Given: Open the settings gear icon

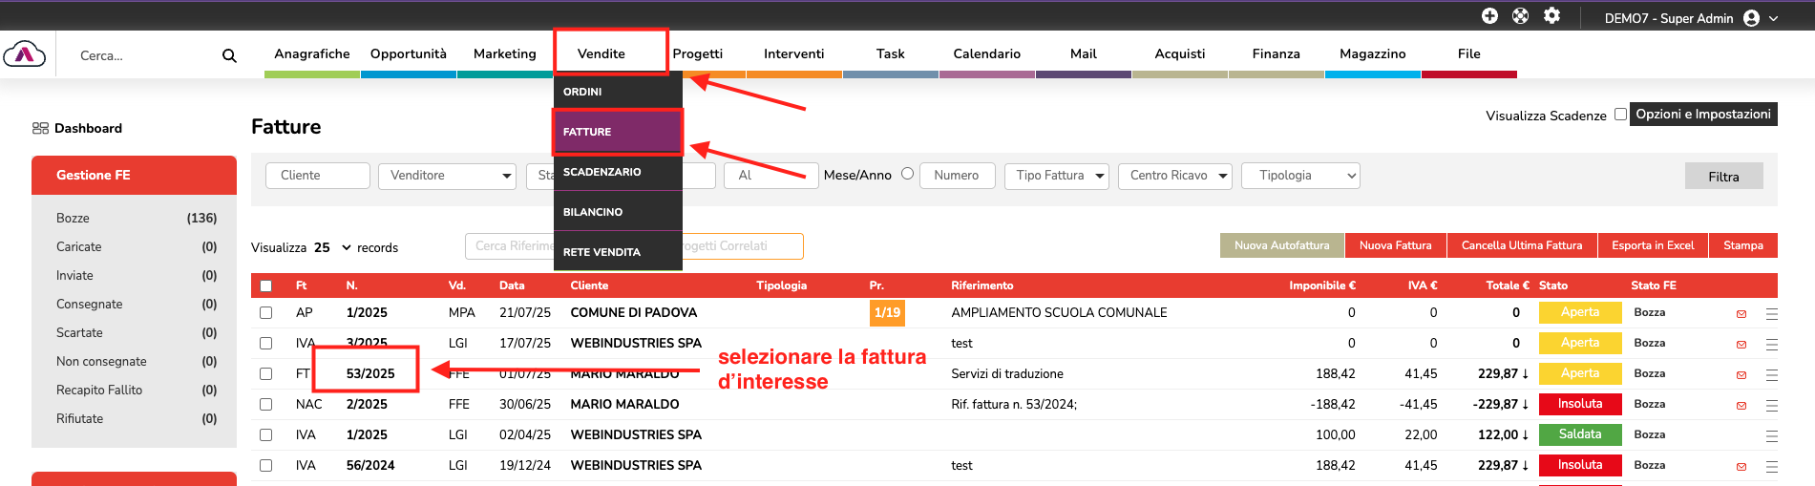Looking at the screenshot, I should pos(1552,16).
